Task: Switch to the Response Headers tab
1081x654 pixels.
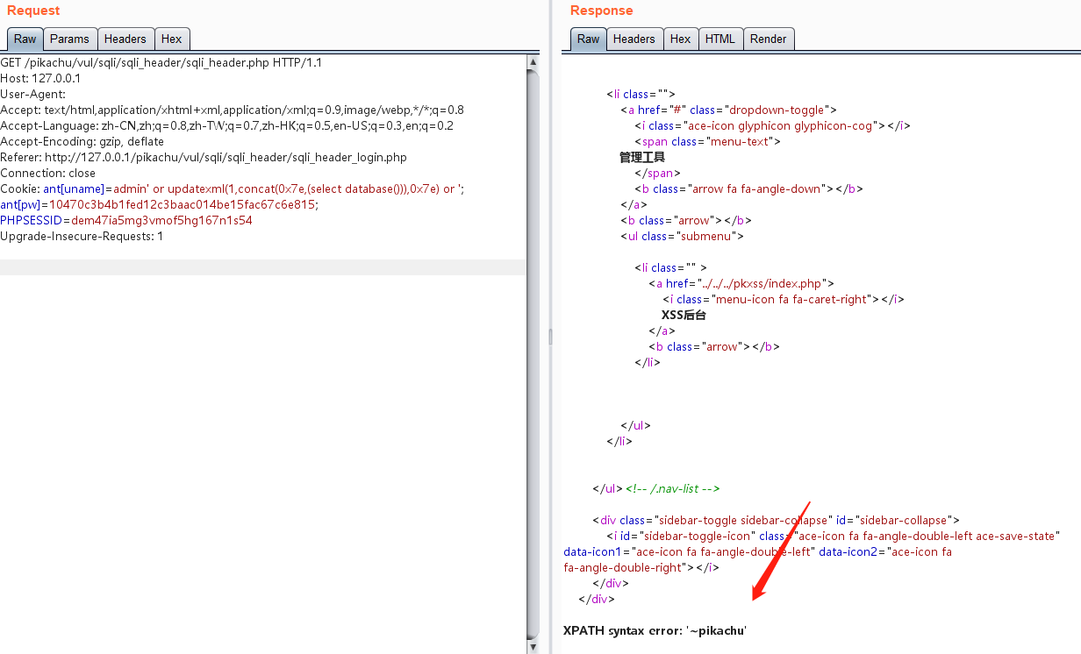Action: tap(634, 39)
